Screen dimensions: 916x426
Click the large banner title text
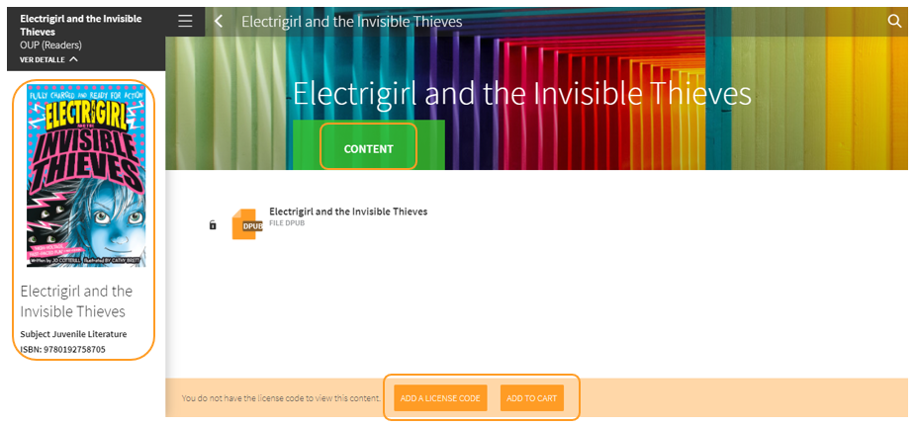coord(521,93)
